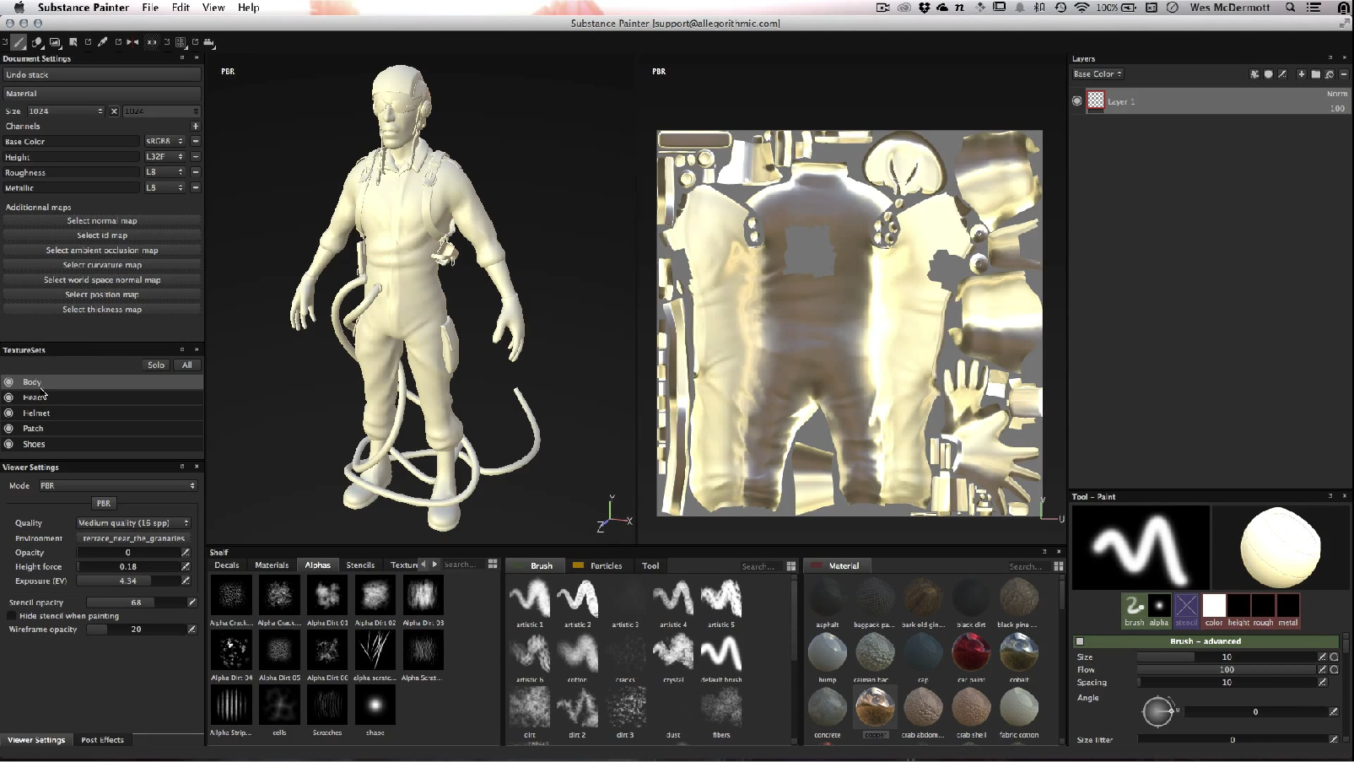
Task: Open the Base Color channel dropdown in Layers
Action: point(1098,74)
